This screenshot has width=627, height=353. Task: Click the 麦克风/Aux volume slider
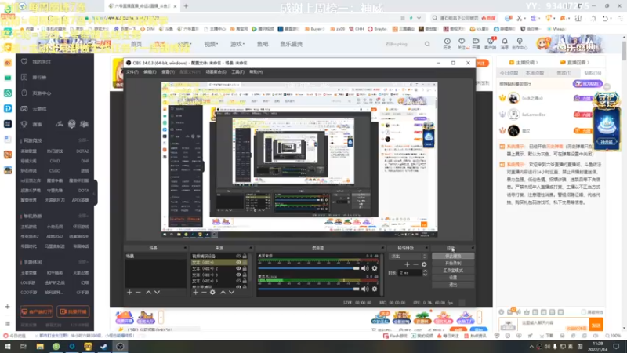tap(308, 289)
